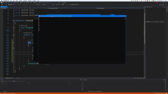Click the Wi-Fi icon in macOS menu bar
This screenshot has width=168, height=94.
tap(149, 1)
